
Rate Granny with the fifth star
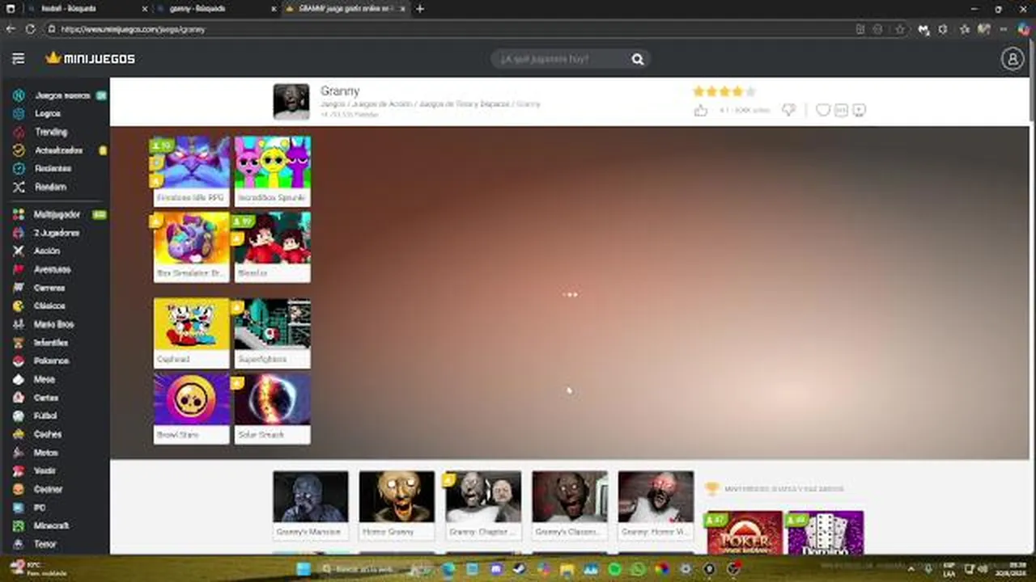coord(750,91)
